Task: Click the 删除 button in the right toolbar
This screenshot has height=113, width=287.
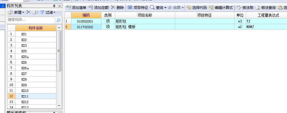Action: pos(118,7)
